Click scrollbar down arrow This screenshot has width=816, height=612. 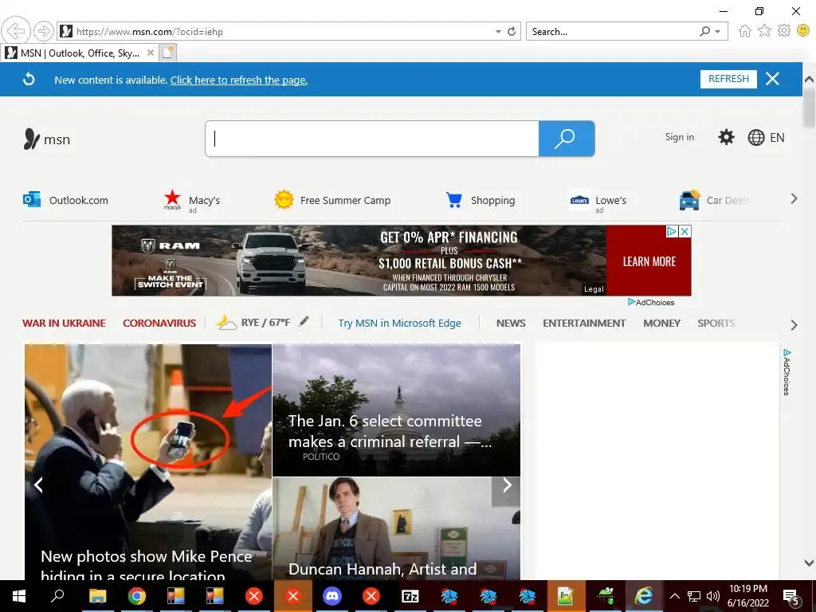pos(809,563)
